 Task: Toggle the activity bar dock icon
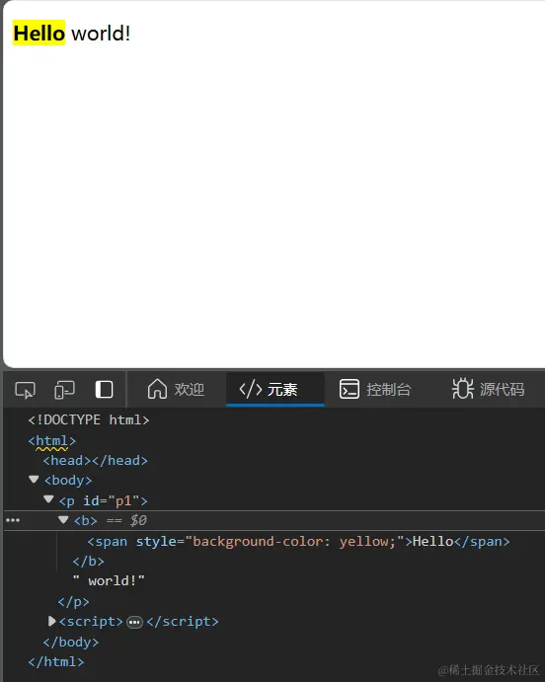(104, 389)
